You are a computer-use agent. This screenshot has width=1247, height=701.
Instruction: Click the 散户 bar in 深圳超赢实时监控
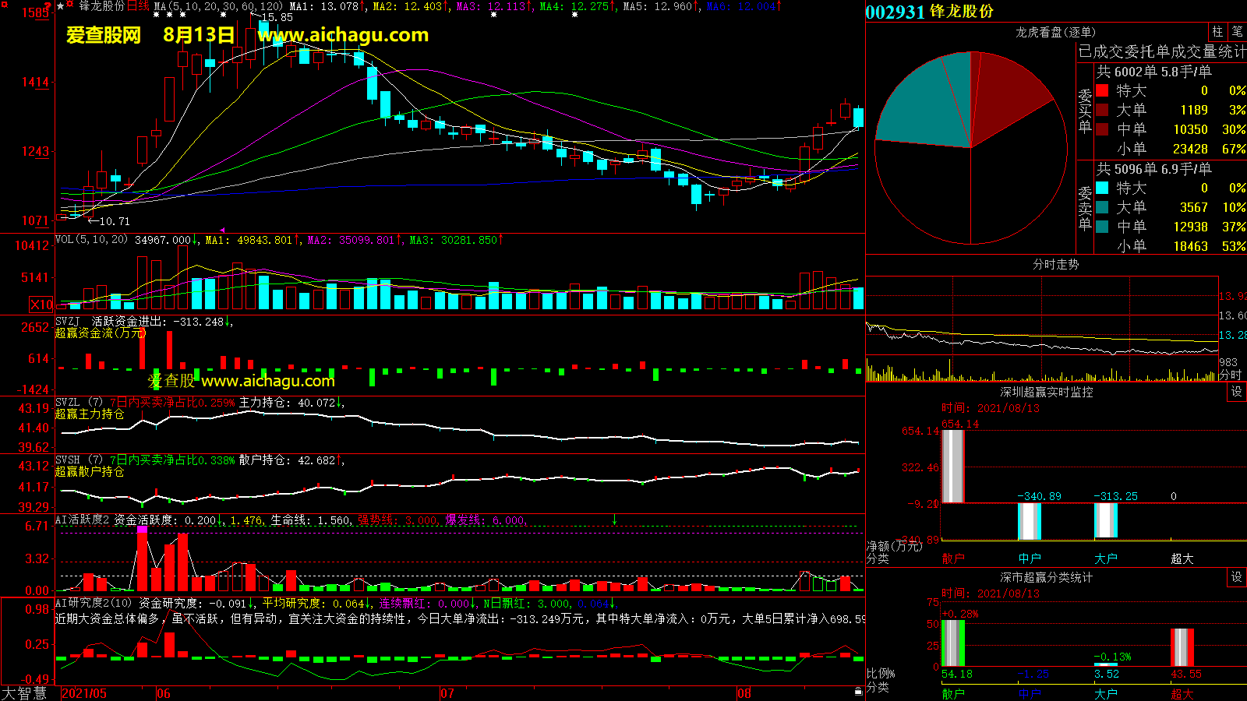(952, 466)
